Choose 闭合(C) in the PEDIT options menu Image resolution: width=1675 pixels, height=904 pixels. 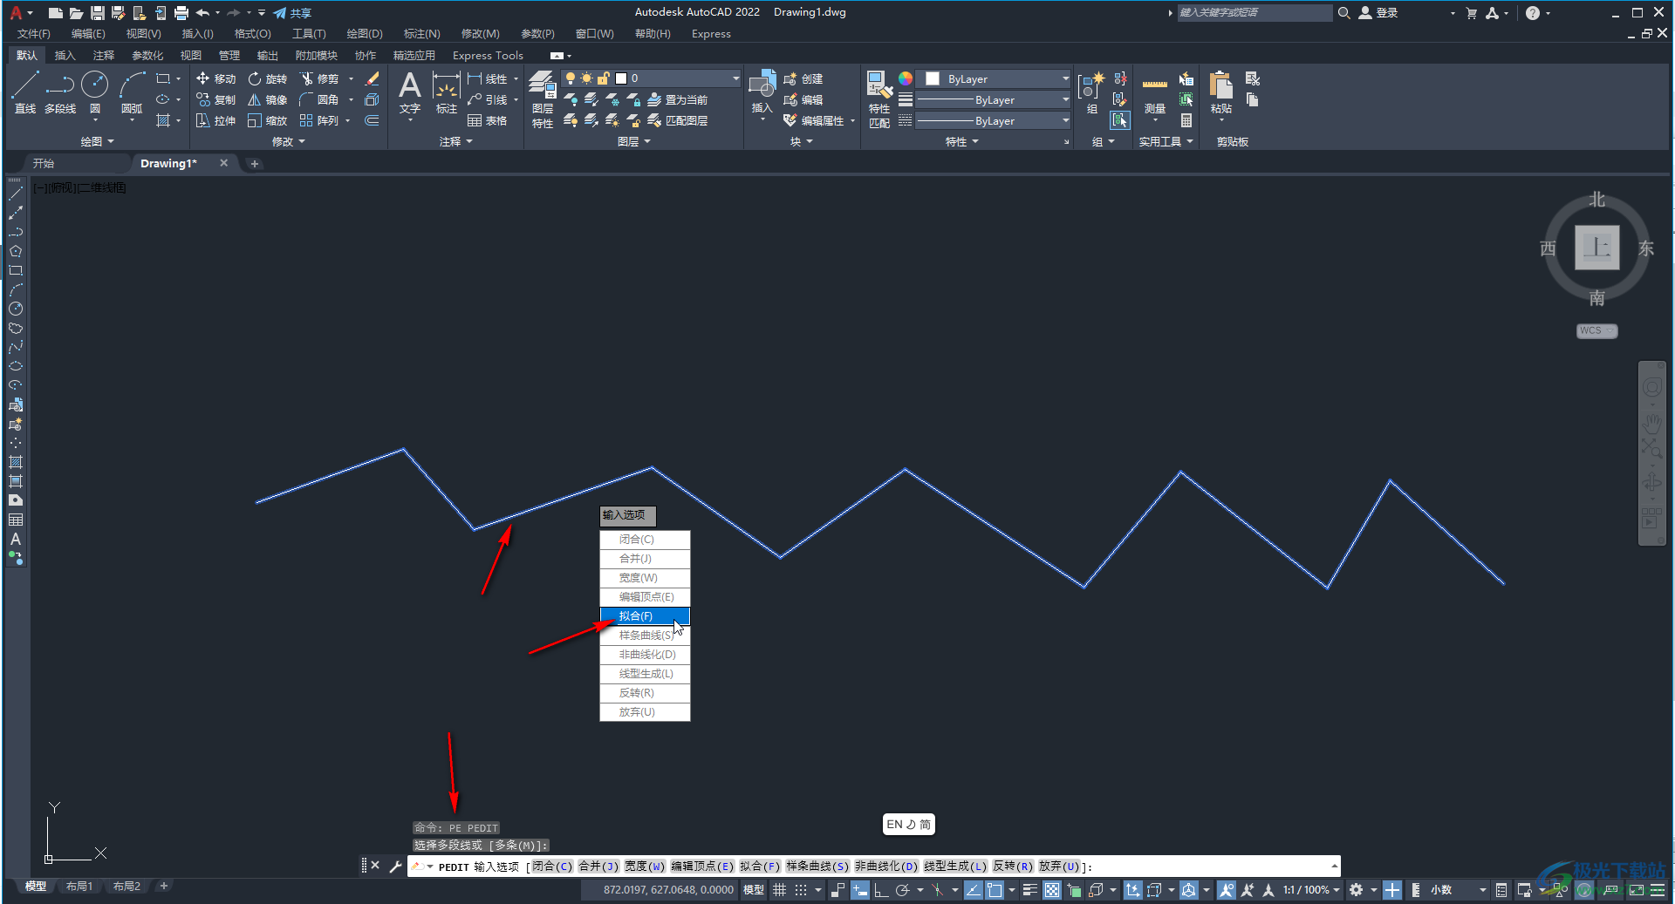pyautogui.click(x=645, y=540)
